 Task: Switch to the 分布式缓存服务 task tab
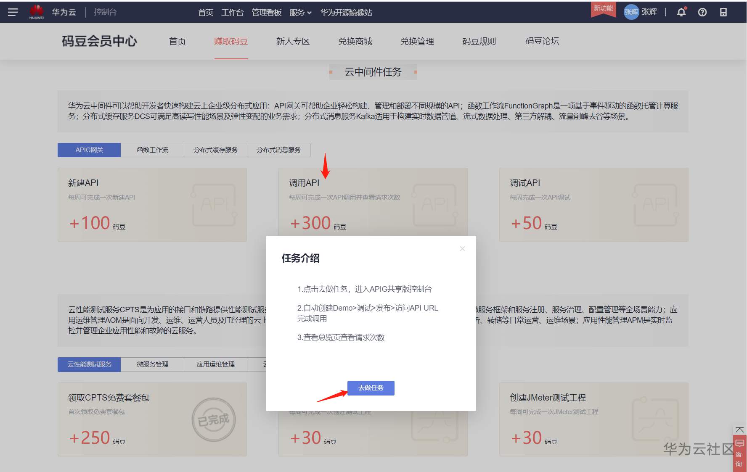point(215,150)
